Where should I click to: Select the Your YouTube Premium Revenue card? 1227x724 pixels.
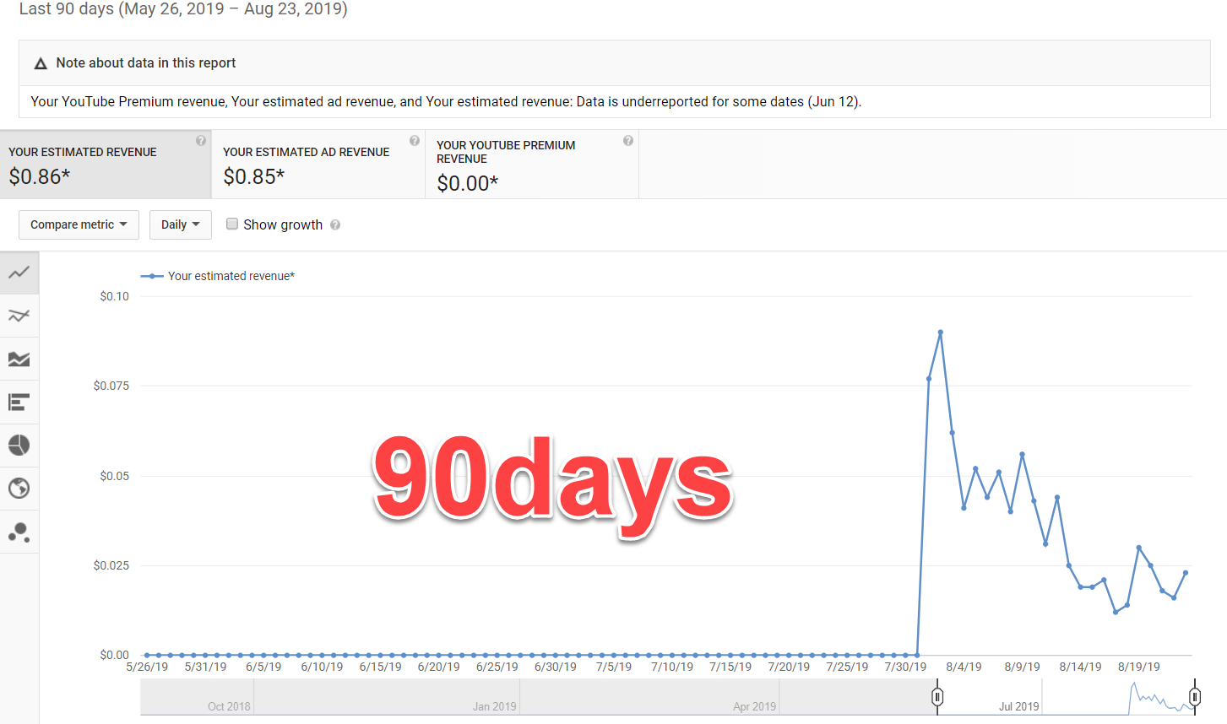click(531, 165)
